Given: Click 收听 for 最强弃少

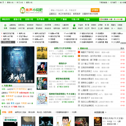Looking at the screenshot, I should 71,71.
